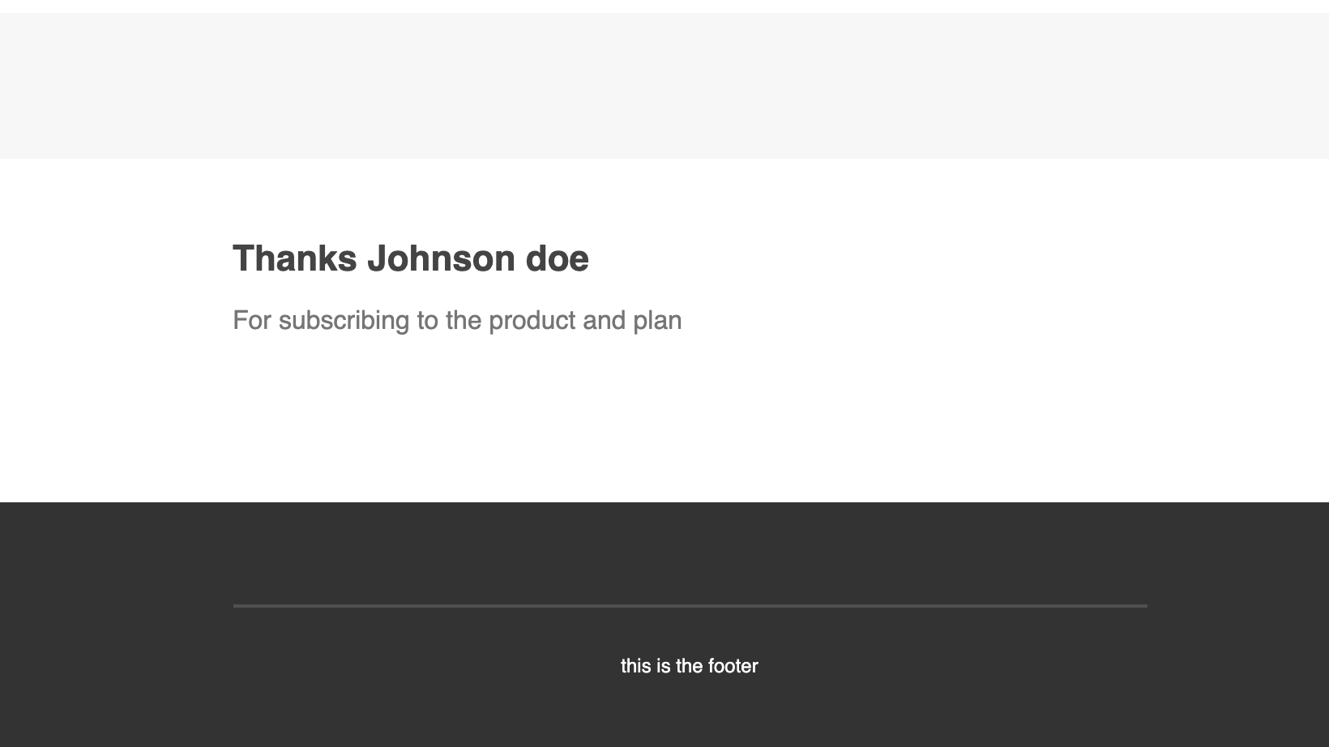The width and height of the screenshot is (1329, 747).
Task: Click the horizontal divider line in the footer
Action: click(x=690, y=606)
